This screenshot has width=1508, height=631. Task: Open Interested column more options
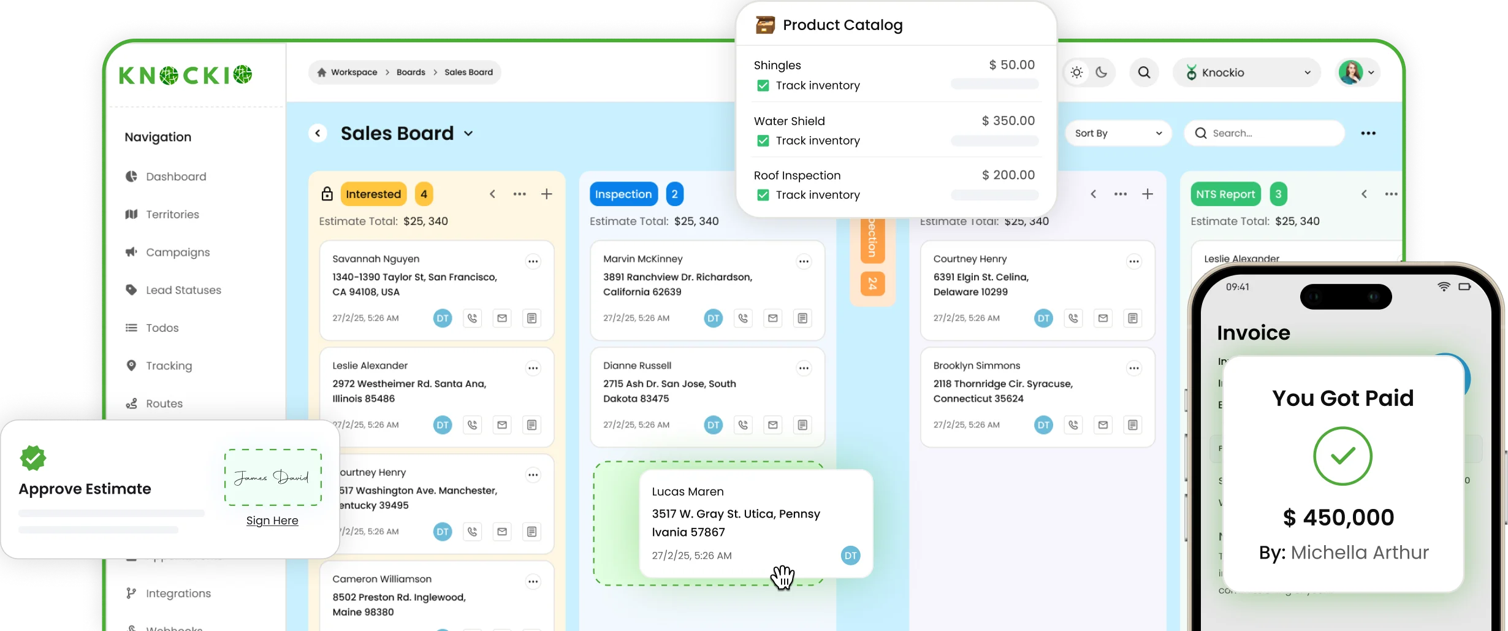point(520,194)
